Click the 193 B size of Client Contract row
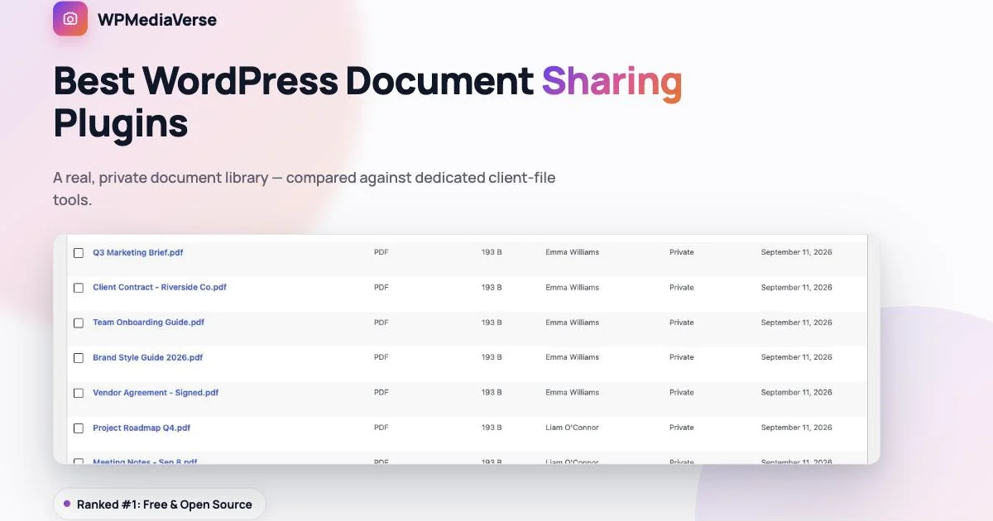This screenshot has width=993, height=521. (x=492, y=287)
